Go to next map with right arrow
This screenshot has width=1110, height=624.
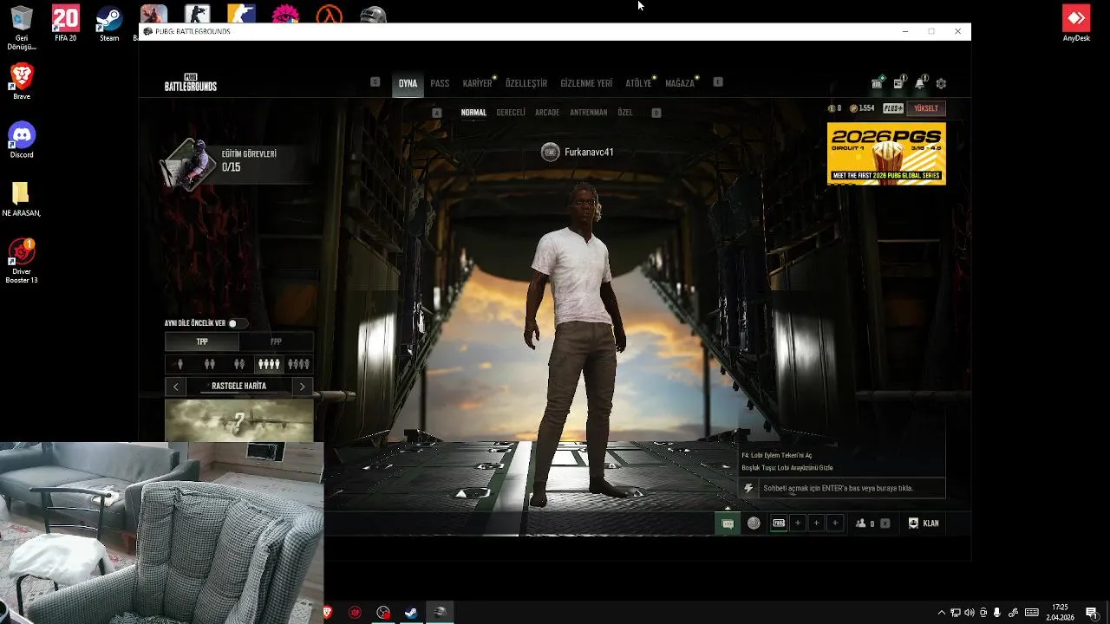coord(302,387)
